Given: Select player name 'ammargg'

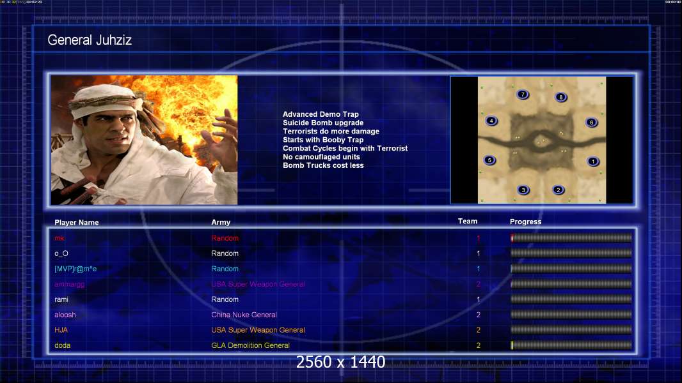Looking at the screenshot, I should [70, 284].
